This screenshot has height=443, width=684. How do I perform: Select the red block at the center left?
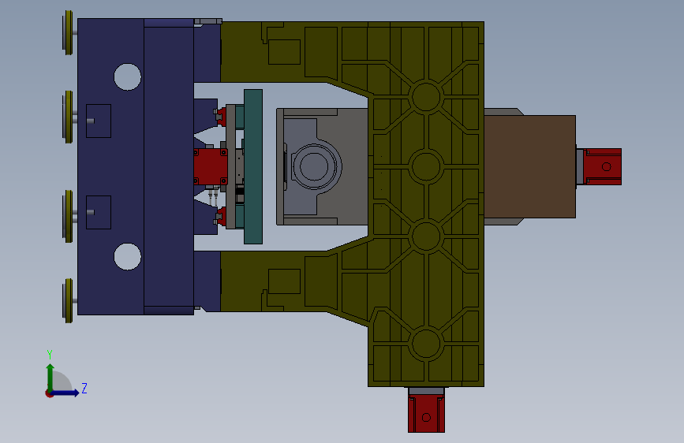tap(211, 166)
